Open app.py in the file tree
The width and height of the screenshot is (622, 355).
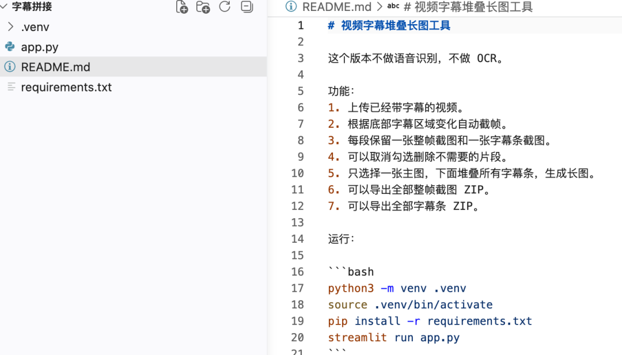coord(133,47)
